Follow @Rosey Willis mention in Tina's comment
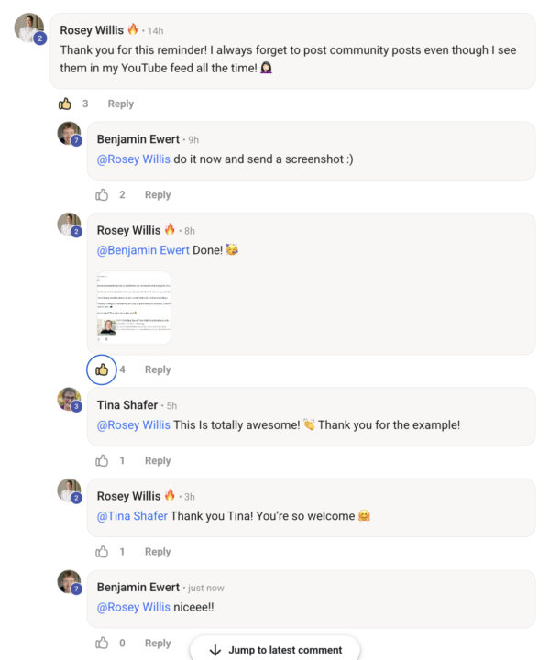 tap(134, 425)
